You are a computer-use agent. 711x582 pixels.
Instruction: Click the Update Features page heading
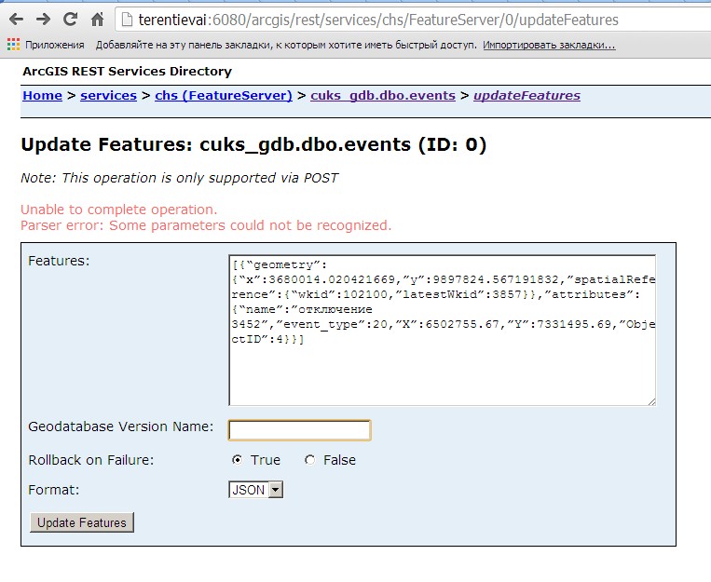coord(253,144)
